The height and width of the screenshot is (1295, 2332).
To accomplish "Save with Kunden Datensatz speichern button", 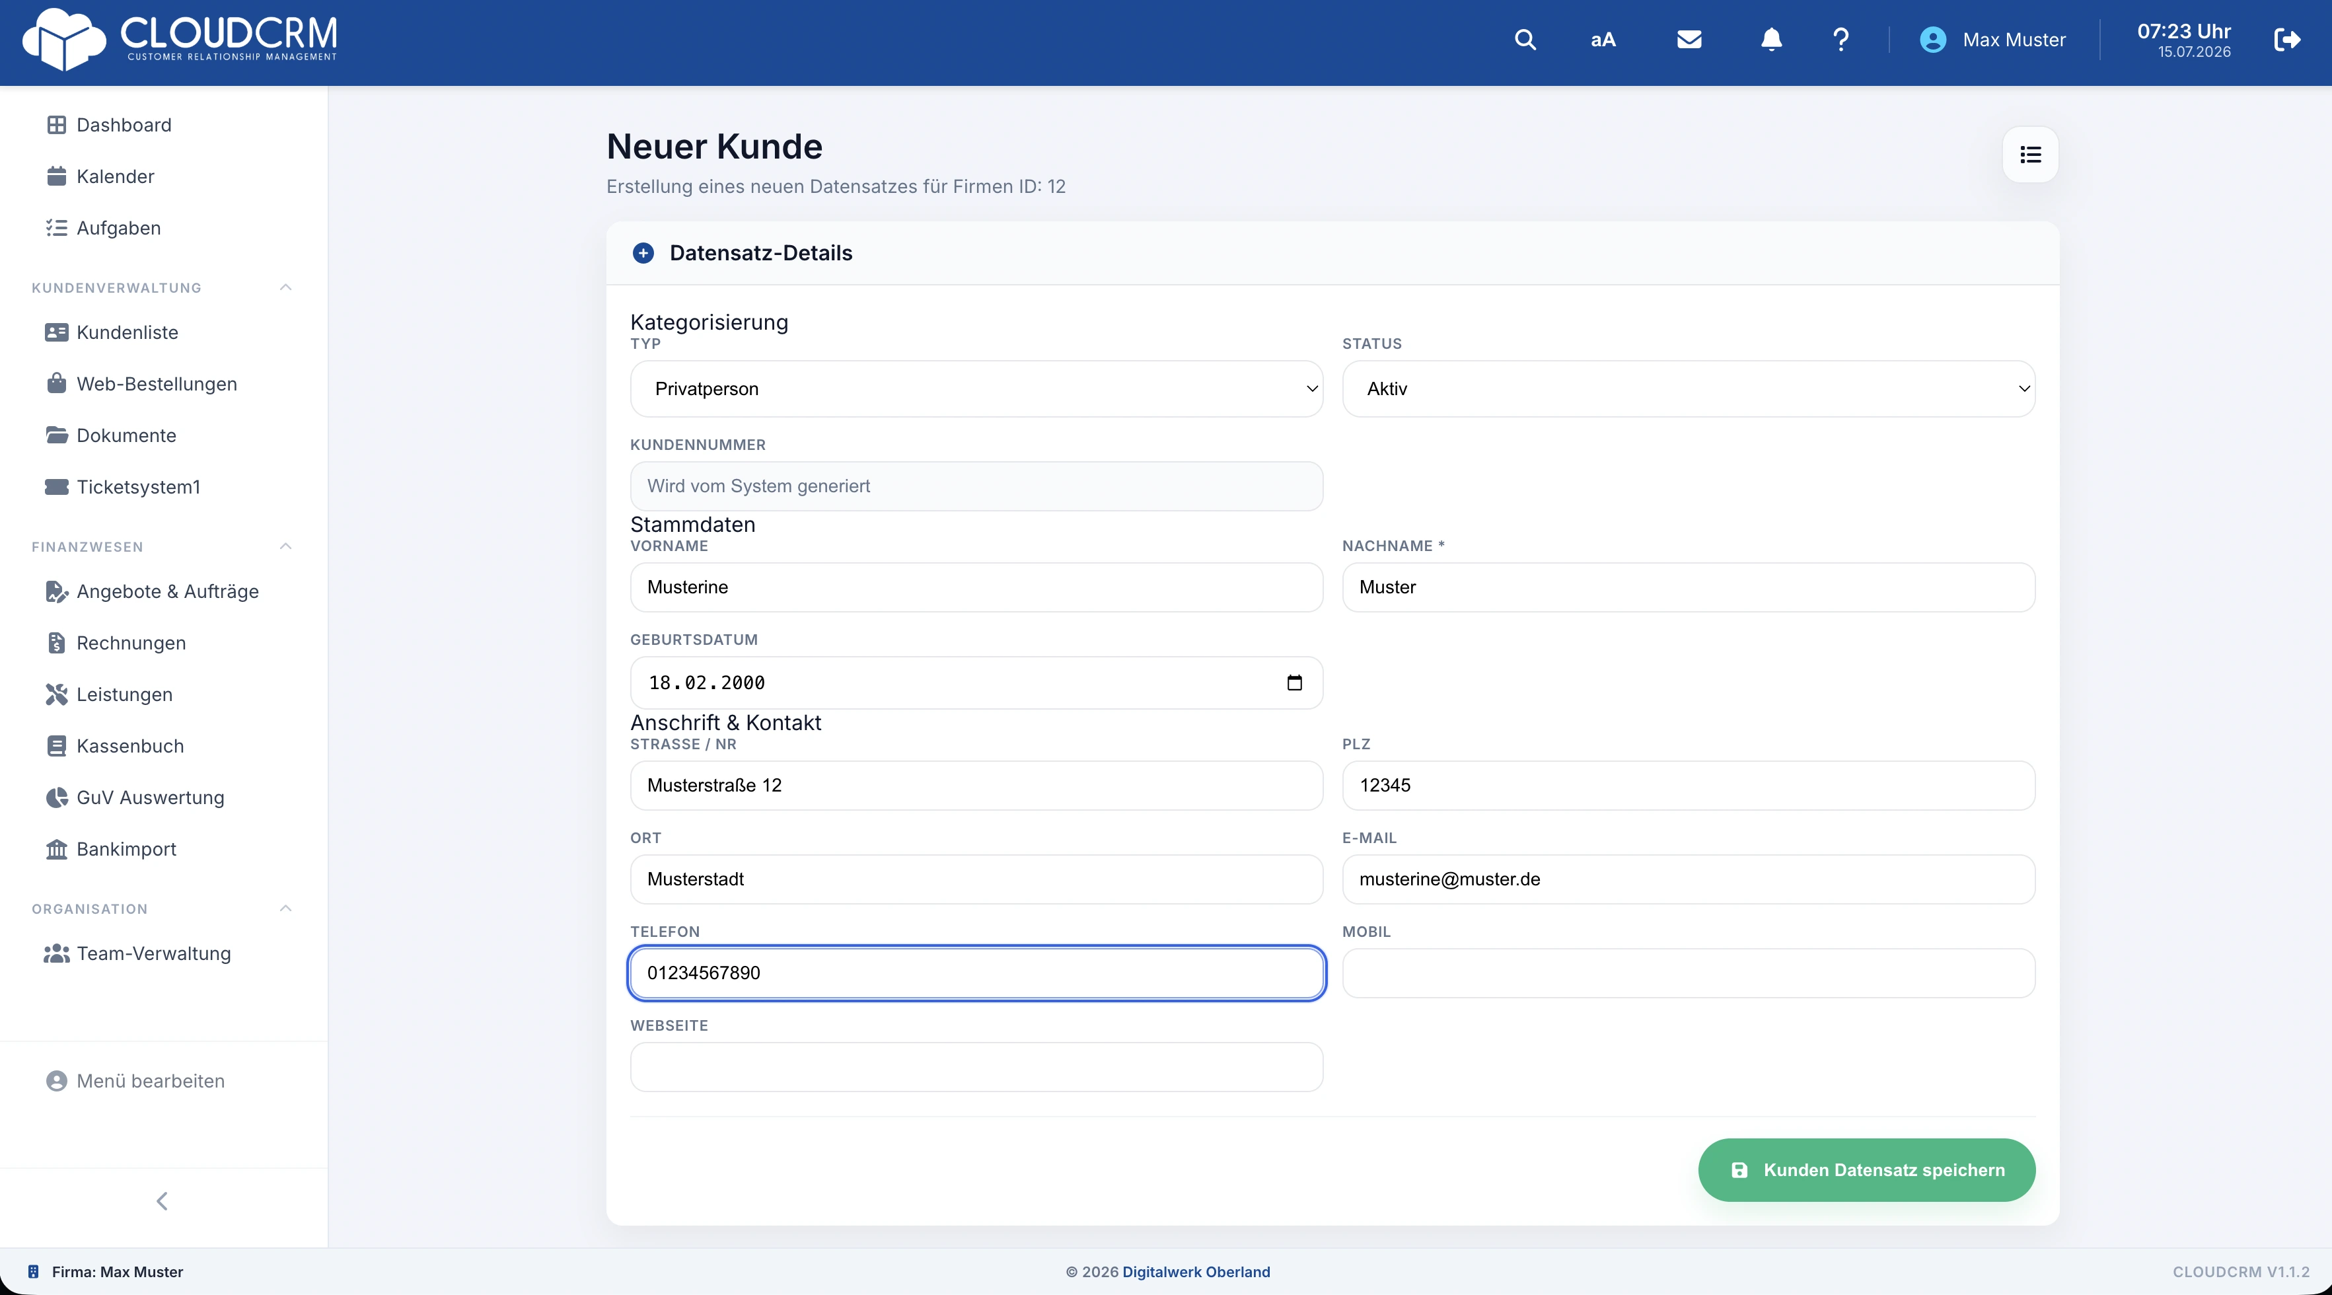I will click(1867, 1170).
